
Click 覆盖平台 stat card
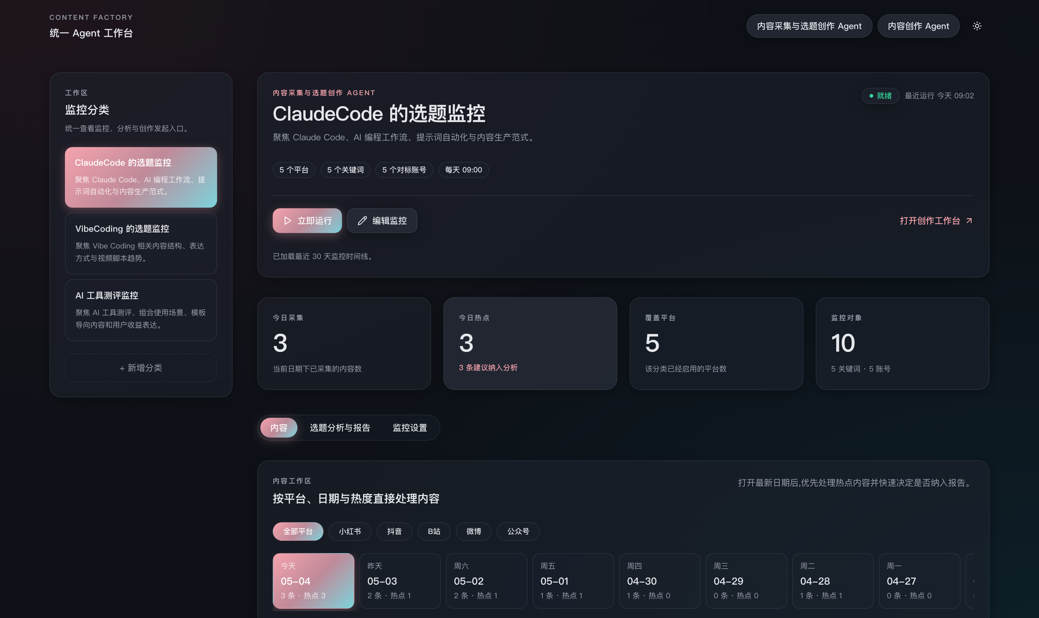(716, 344)
